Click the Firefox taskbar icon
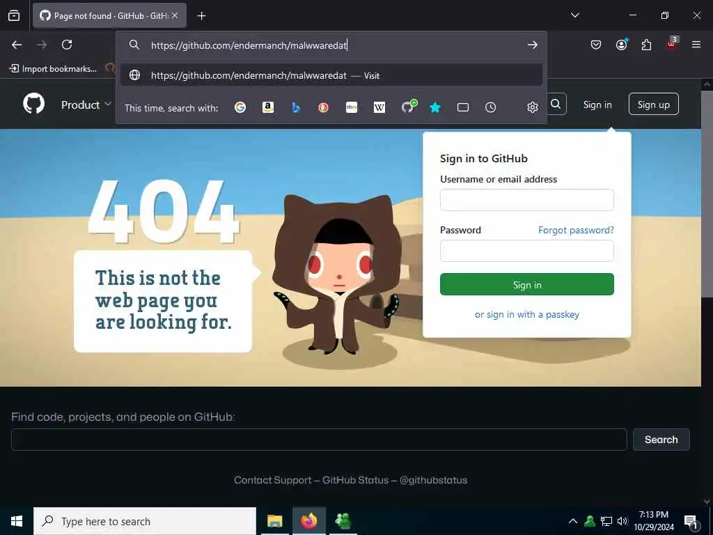Screen dimensions: 713x535 pos(308,521)
